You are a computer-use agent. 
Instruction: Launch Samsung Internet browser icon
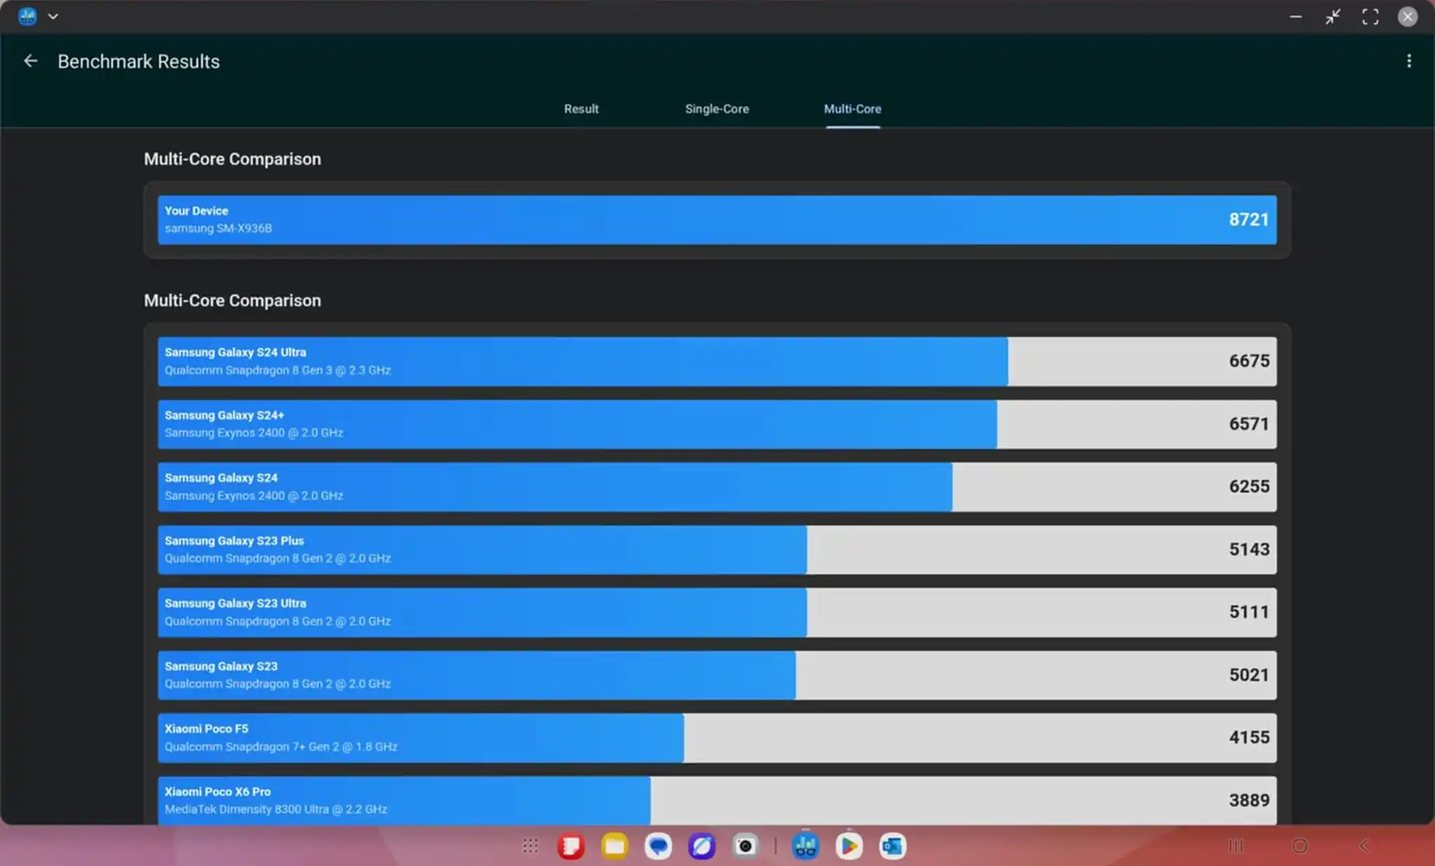point(701,846)
